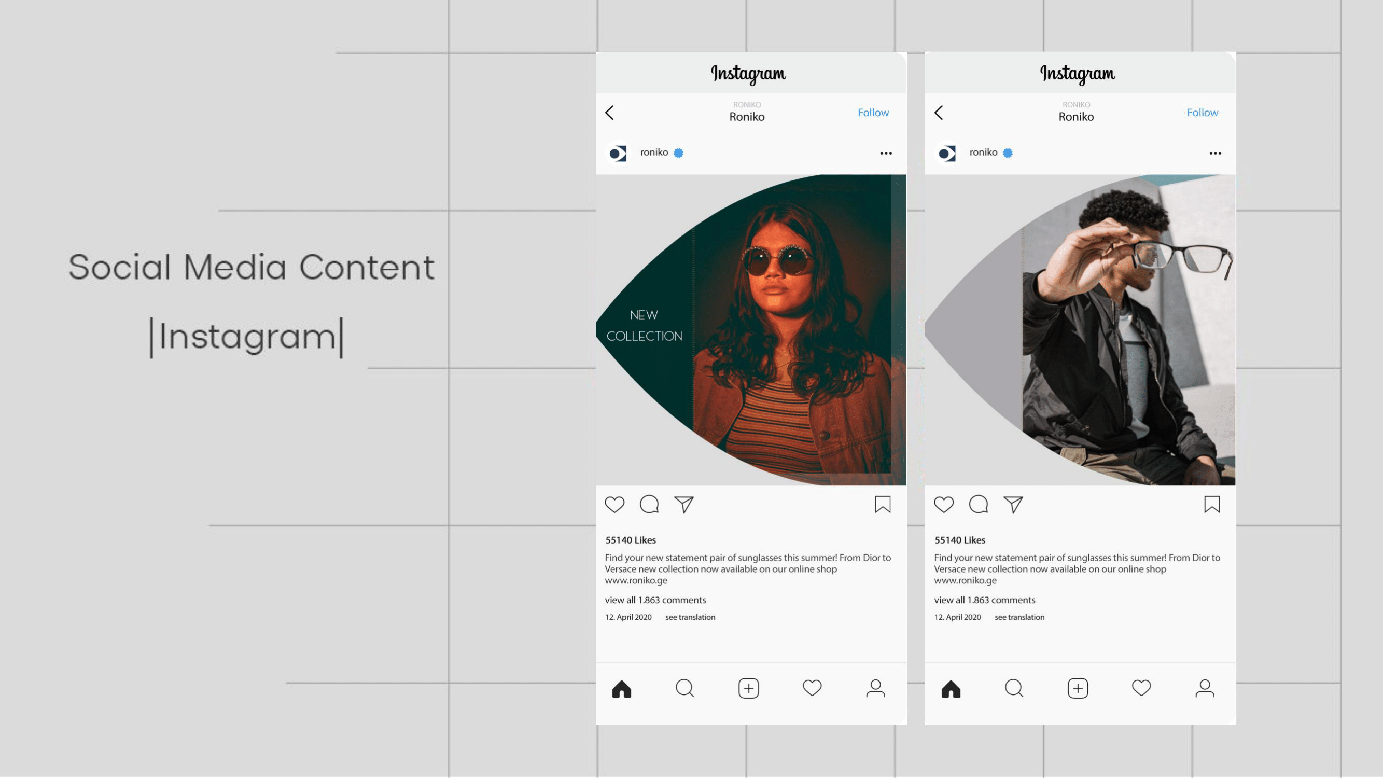
Task: Open profile icon in right bottom bar
Action: tap(1205, 688)
